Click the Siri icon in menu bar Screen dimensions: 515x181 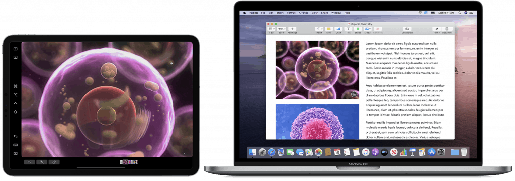(465, 13)
